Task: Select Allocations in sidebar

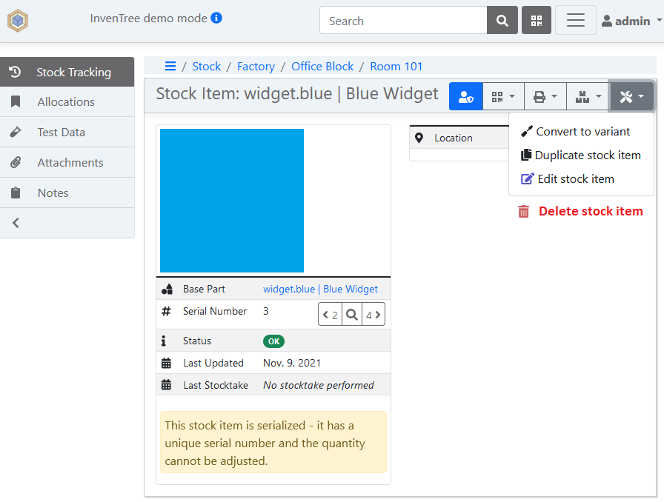Action: click(67, 102)
